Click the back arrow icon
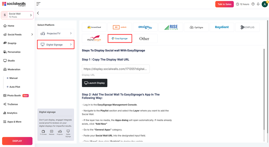Viewport: 269px width, 147px height. point(38,13)
